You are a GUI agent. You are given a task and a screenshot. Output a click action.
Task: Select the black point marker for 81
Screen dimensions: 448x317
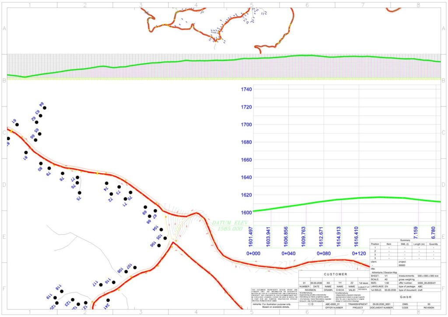click(26, 152)
